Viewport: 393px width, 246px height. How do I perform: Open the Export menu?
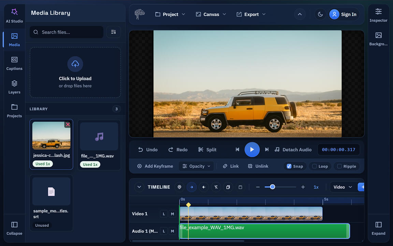251,14
